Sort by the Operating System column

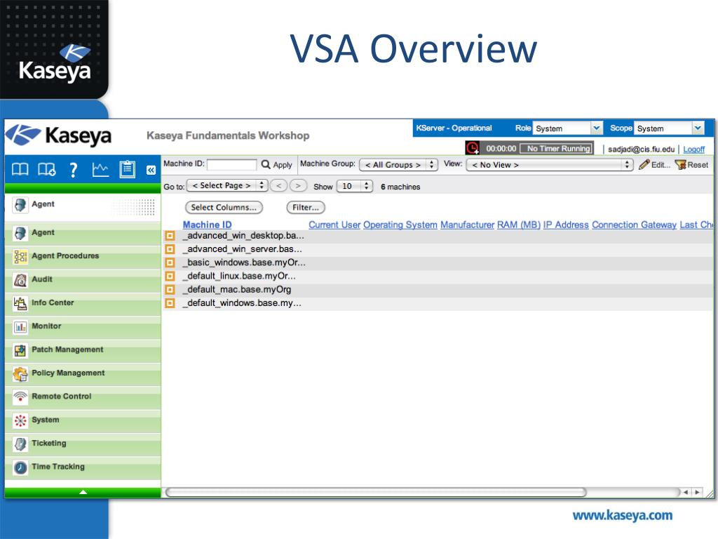coord(400,225)
